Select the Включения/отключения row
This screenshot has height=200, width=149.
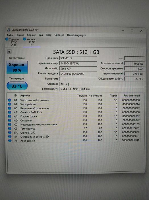(x=74, y=108)
